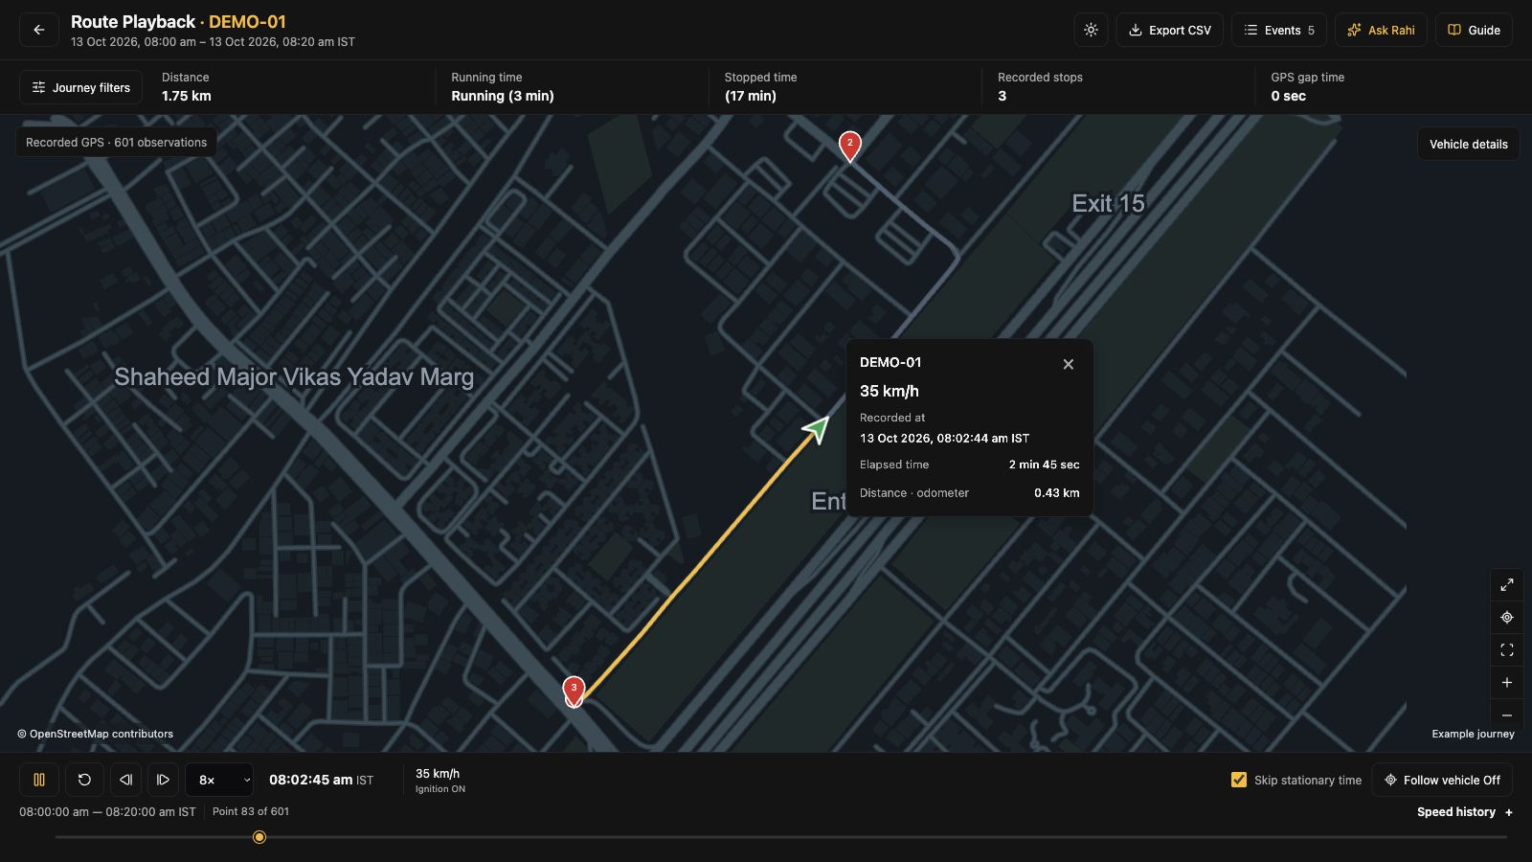Viewport: 1532px width, 862px height.
Task: Step back to previous point
Action: click(125, 780)
